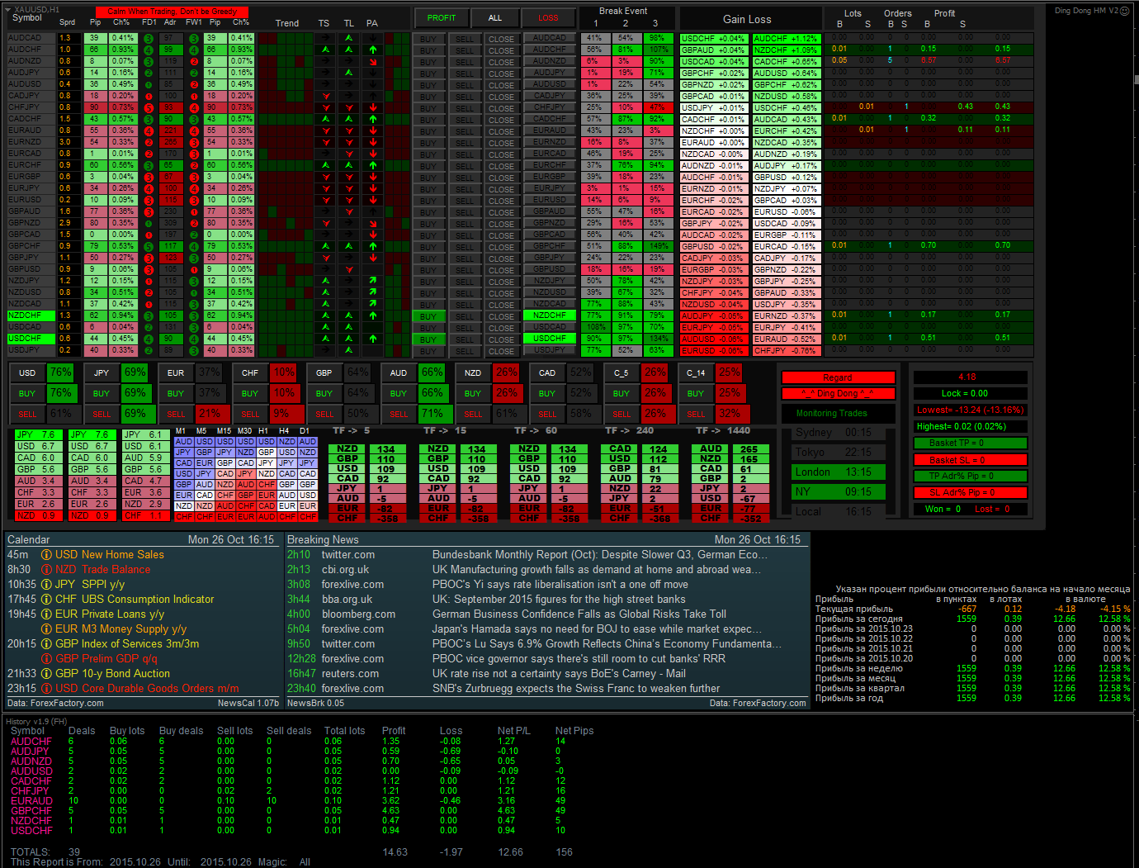Open info icon for GBP Prelim GDP q/q
Viewport: 1139px width, 868px height.
point(46,659)
